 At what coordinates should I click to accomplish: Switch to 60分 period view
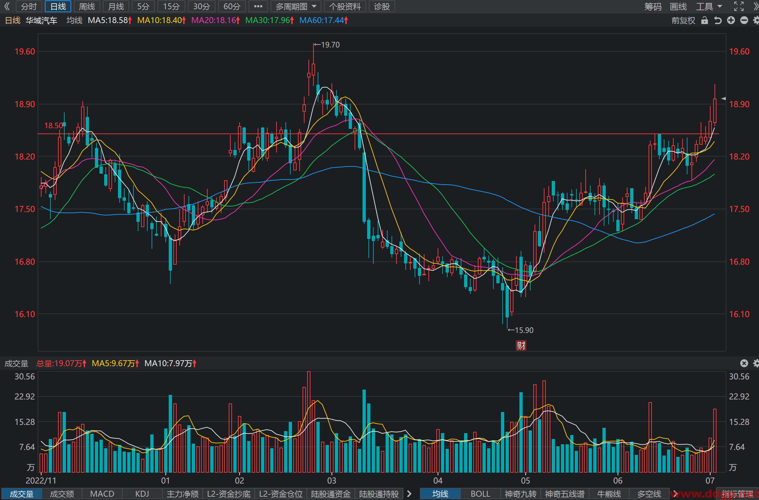(232, 6)
